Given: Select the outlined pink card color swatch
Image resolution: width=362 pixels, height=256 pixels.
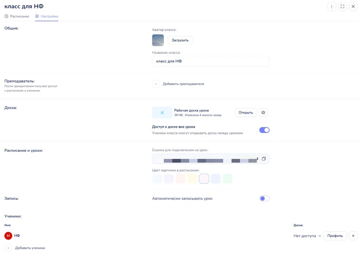Looking at the screenshot, I should [x=204, y=179].
